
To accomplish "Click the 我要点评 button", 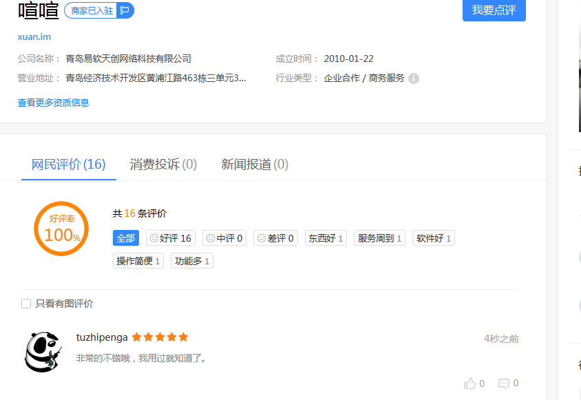I will click(494, 10).
